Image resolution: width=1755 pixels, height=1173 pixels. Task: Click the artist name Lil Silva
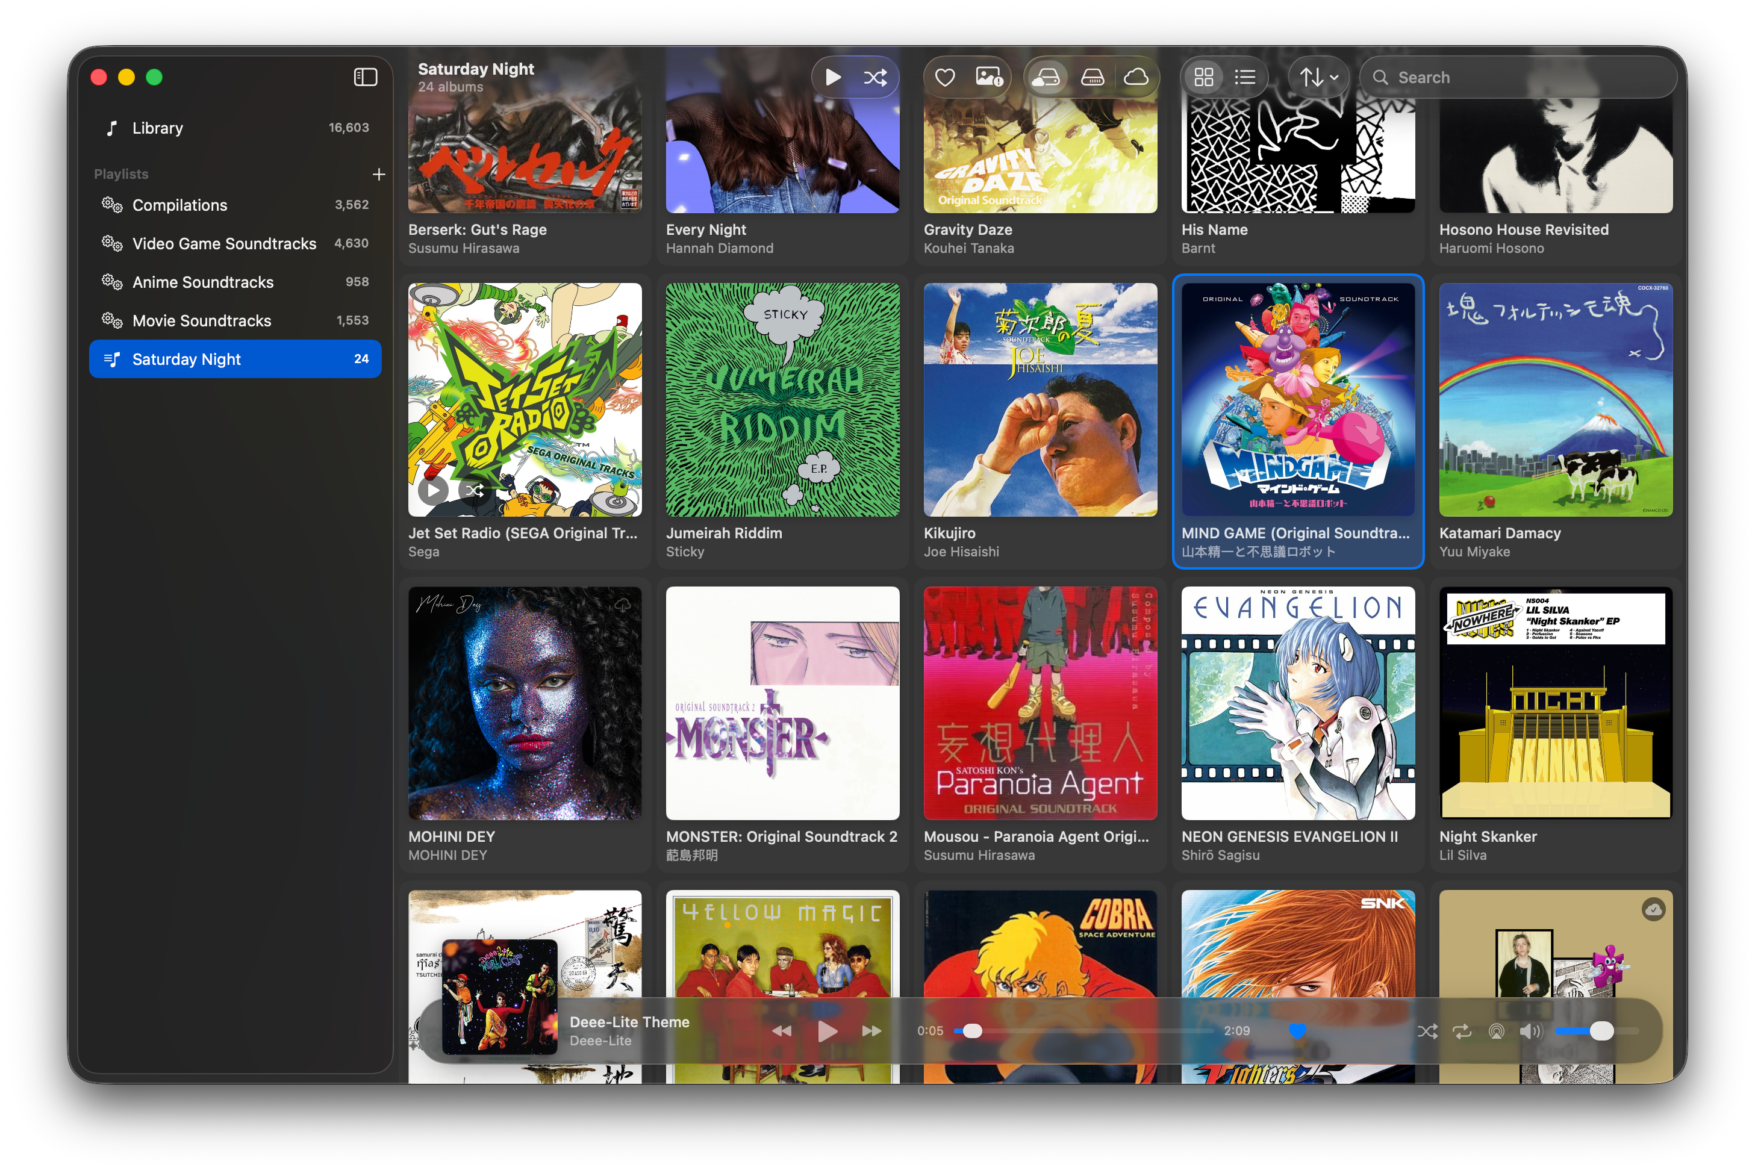click(1462, 855)
